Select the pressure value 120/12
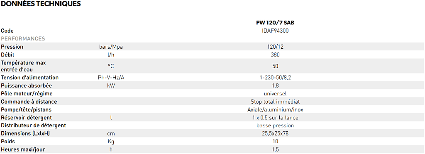 [275, 47]
